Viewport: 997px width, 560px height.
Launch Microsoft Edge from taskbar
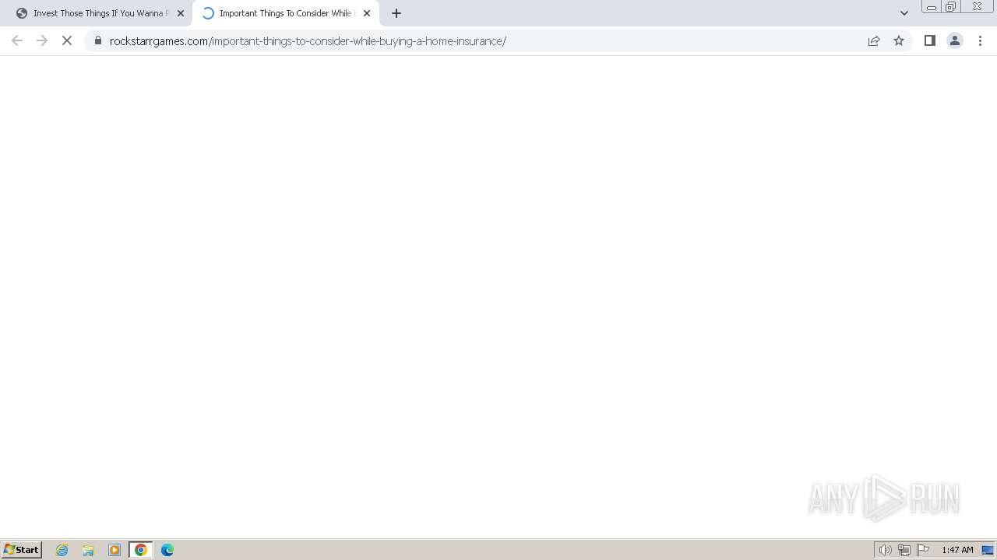[x=167, y=550]
